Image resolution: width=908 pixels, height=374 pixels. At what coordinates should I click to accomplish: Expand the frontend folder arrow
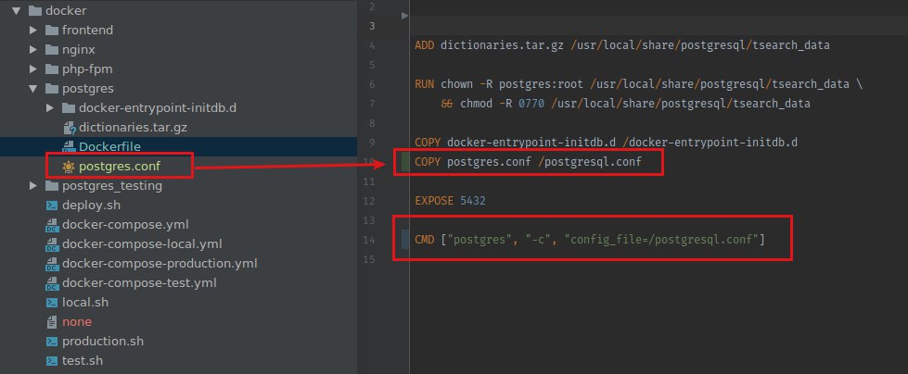[33, 30]
